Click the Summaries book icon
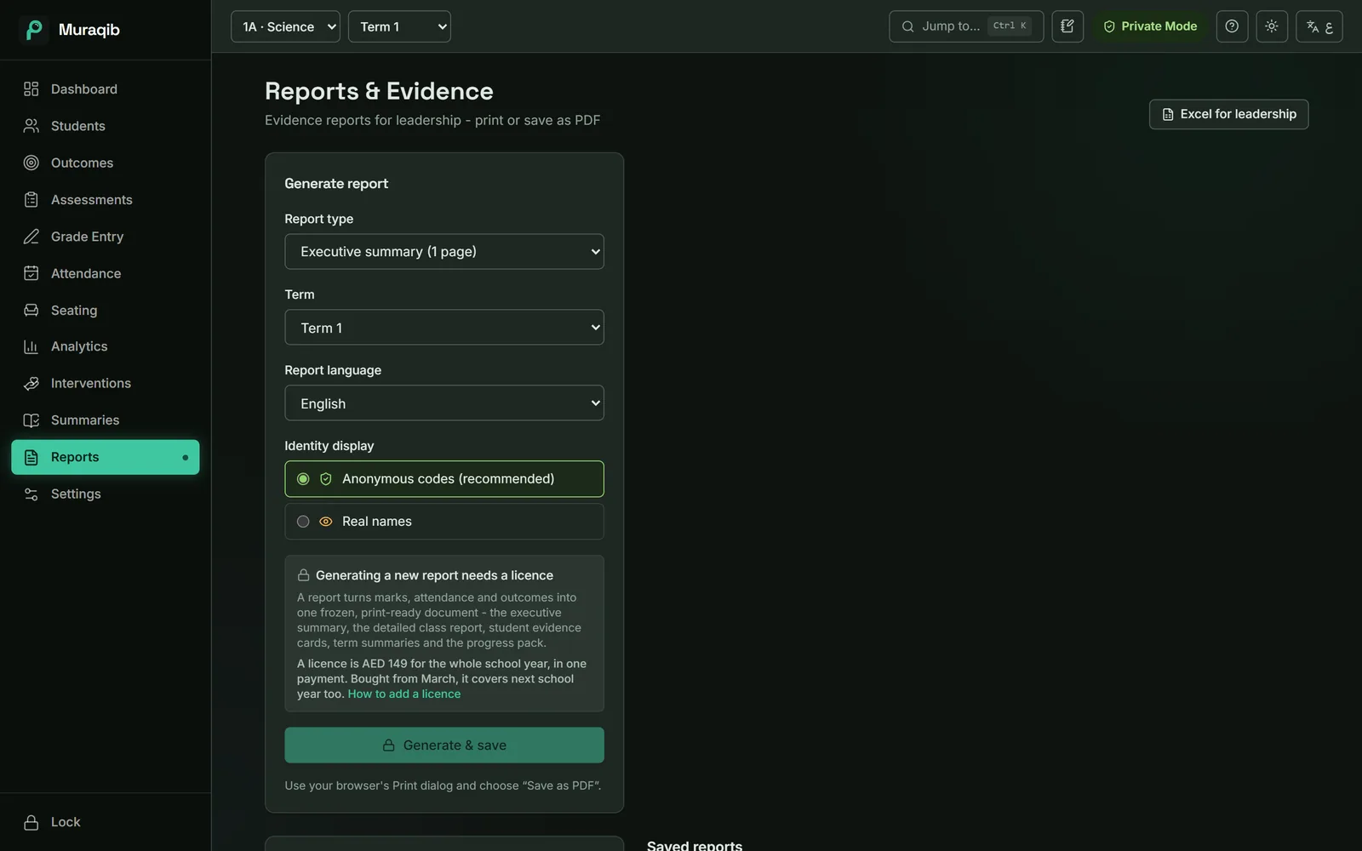The image size is (1362, 851). click(31, 420)
